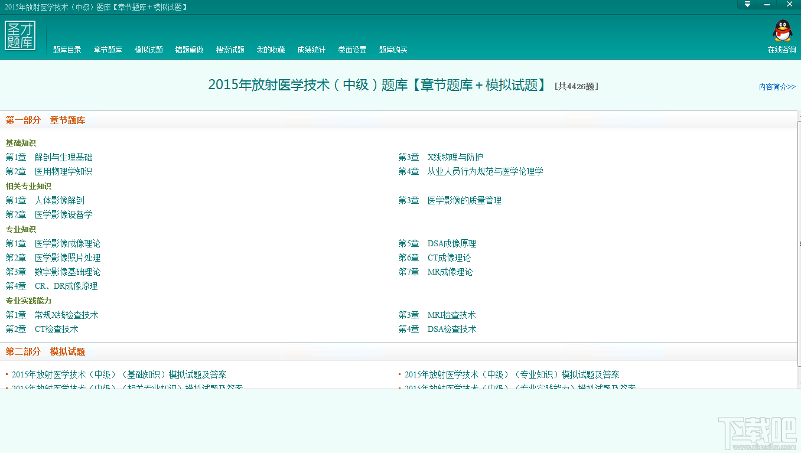801x453 pixels.
Task: Click the 圣才题库 logo icon
Action: (x=20, y=35)
